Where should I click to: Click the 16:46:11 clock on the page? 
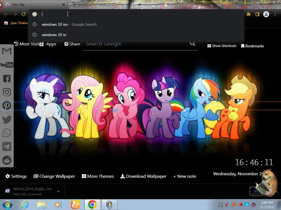click(254, 162)
